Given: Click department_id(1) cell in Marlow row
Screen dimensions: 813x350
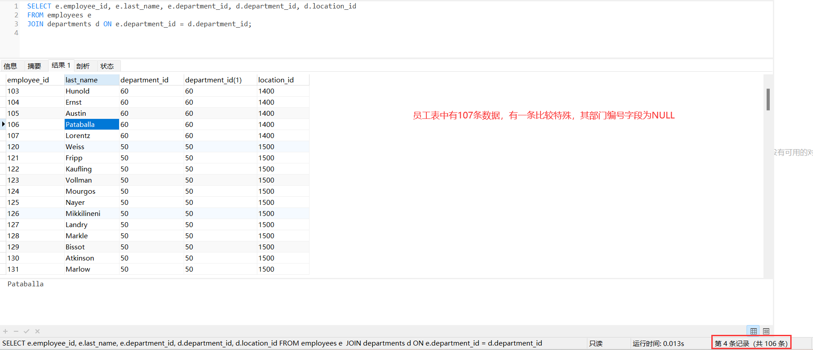Looking at the screenshot, I should click(220, 269).
